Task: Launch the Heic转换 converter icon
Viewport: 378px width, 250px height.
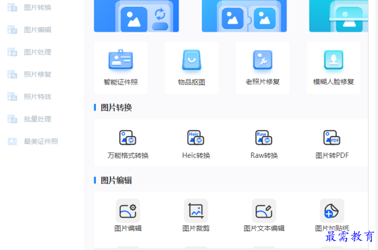Action: coord(196,138)
